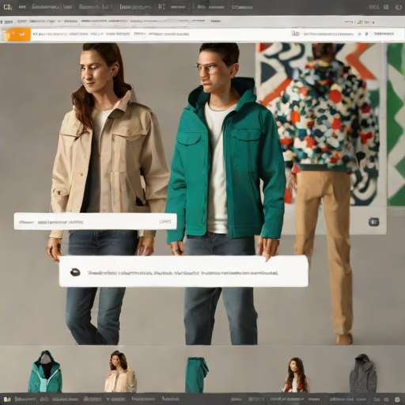This screenshot has width=405, height=405.
Task: Open the third menu item in the dark top bar
Action: point(97,7)
